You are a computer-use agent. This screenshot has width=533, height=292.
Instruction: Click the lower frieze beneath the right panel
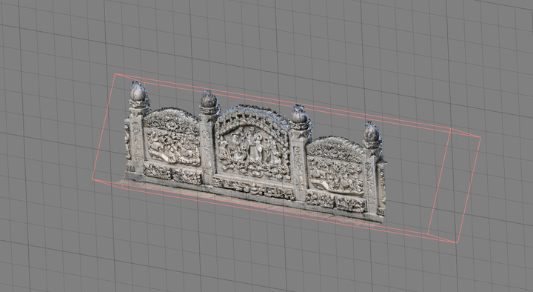coord(336,202)
